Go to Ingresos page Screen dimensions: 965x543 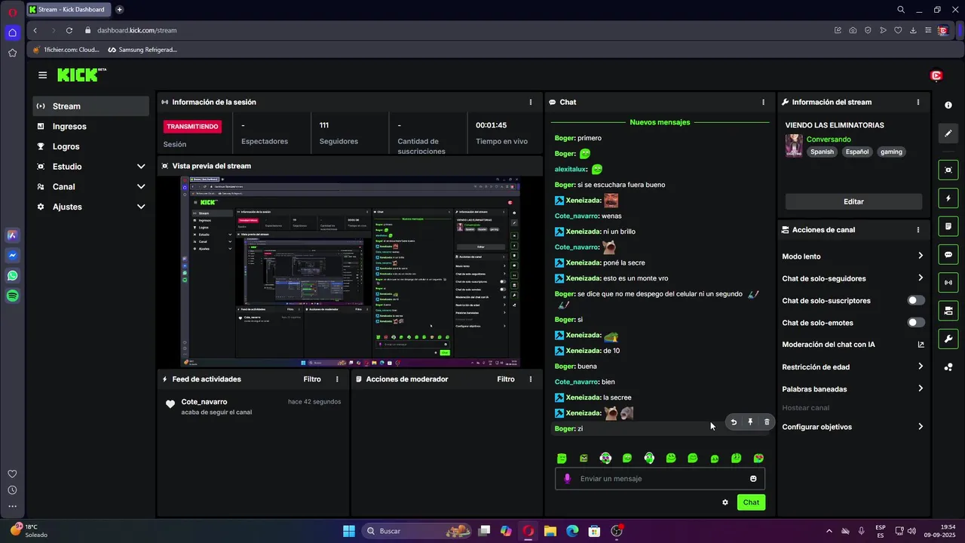tap(91, 127)
